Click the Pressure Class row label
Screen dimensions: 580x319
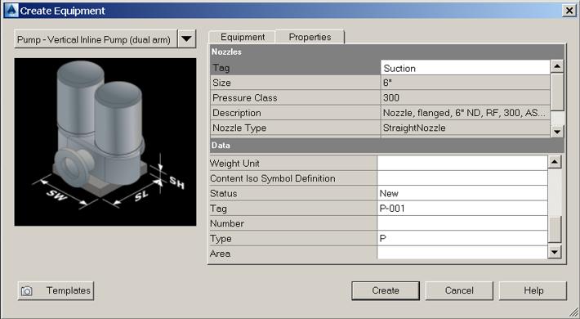point(244,98)
